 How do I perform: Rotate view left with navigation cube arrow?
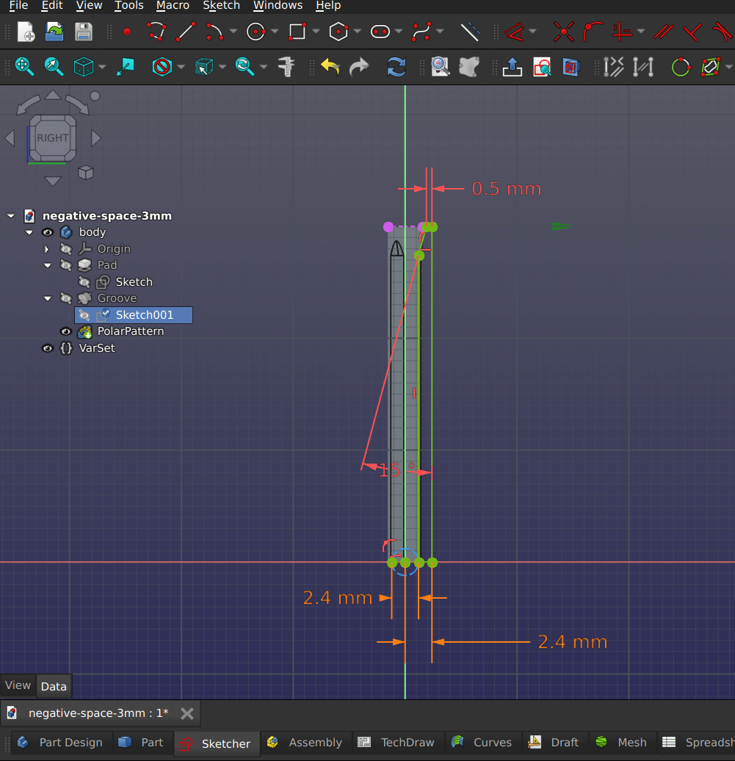click(10, 138)
